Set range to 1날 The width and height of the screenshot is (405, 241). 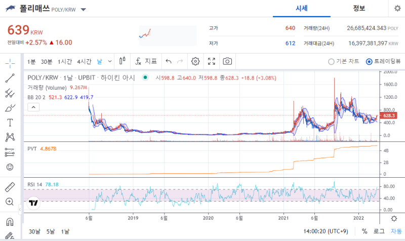coord(65,231)
